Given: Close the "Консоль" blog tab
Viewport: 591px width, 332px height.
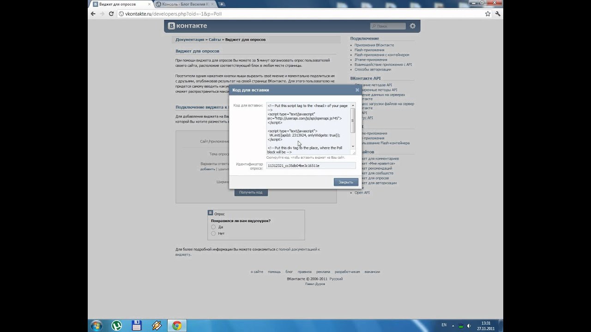Looking at the screenshot, I should [x=213, y=4].
